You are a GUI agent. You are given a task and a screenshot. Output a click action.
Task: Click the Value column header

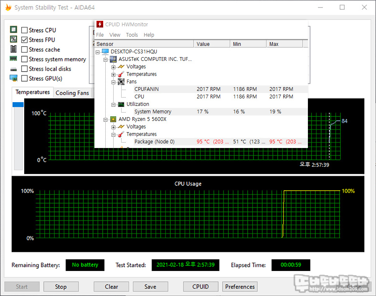point(212,44)
